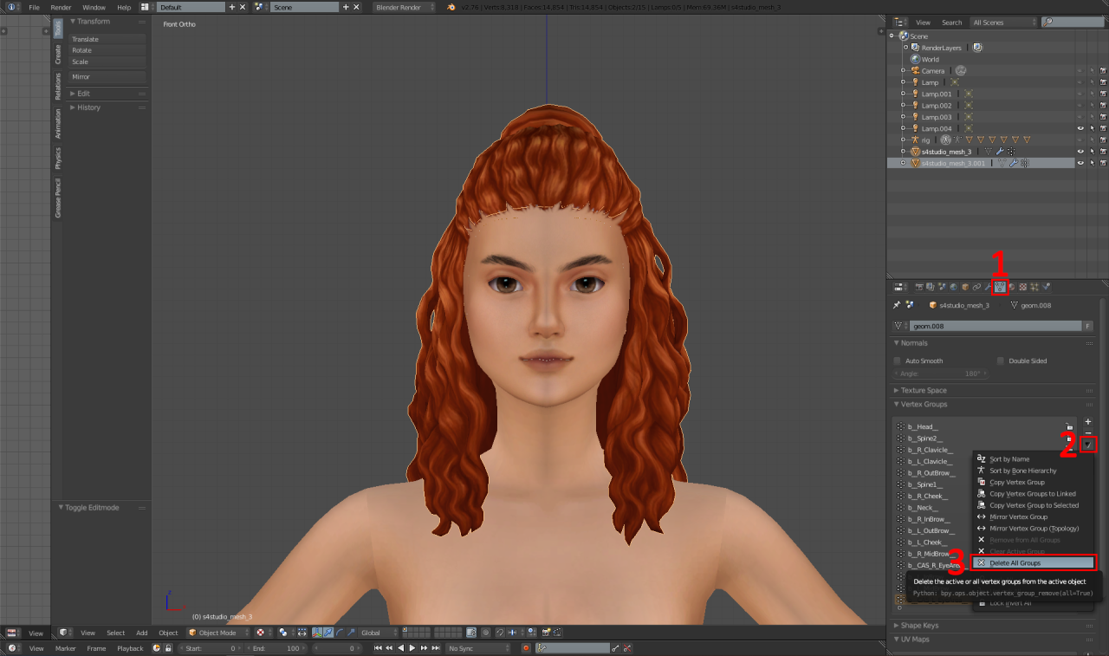Click the add vertex group plus button
This screenshot has width=1109, height=656.
(x=1088, y=422)
